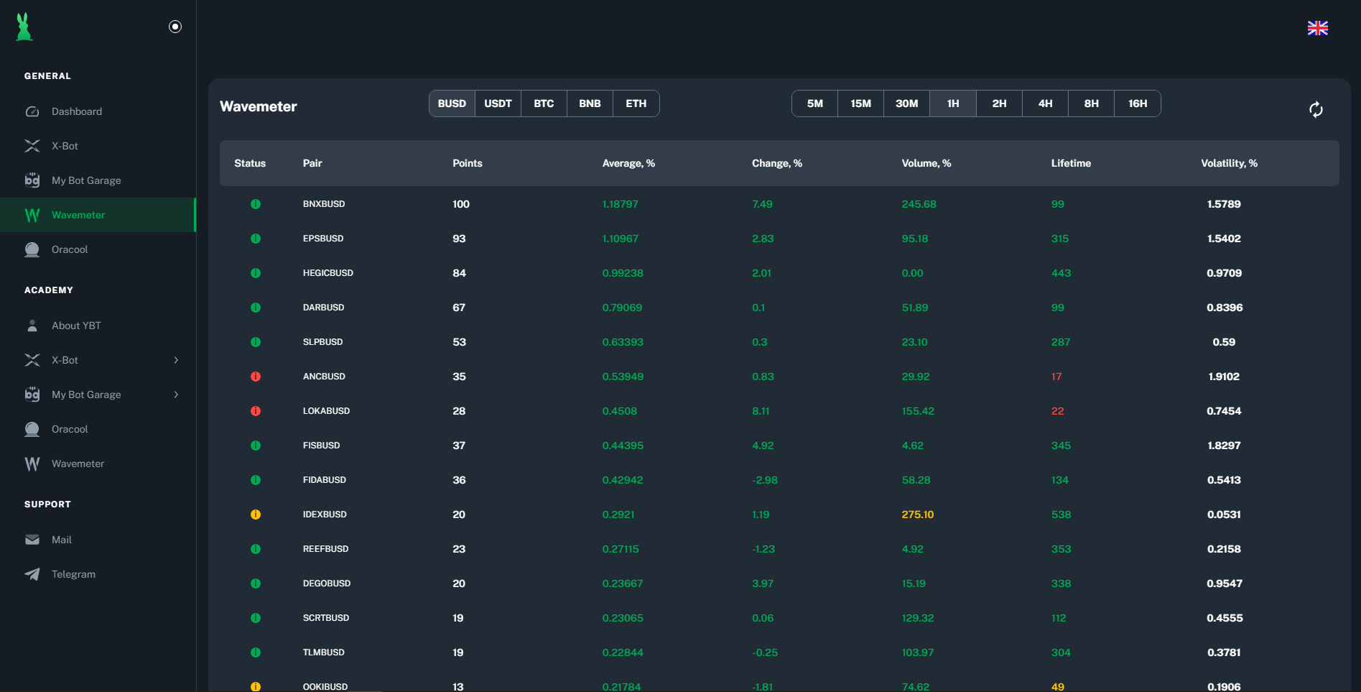The height and width of the screenshot is (692, 1361).
Task: Click the HEGICBUSD pair name
Action: point(328,273)
